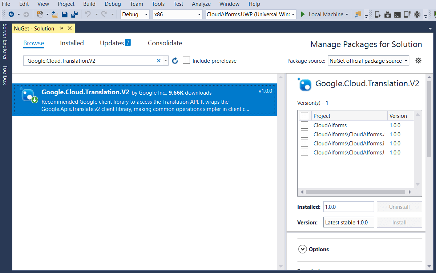Open the command prompt terminal icon

tap(397, 15)
